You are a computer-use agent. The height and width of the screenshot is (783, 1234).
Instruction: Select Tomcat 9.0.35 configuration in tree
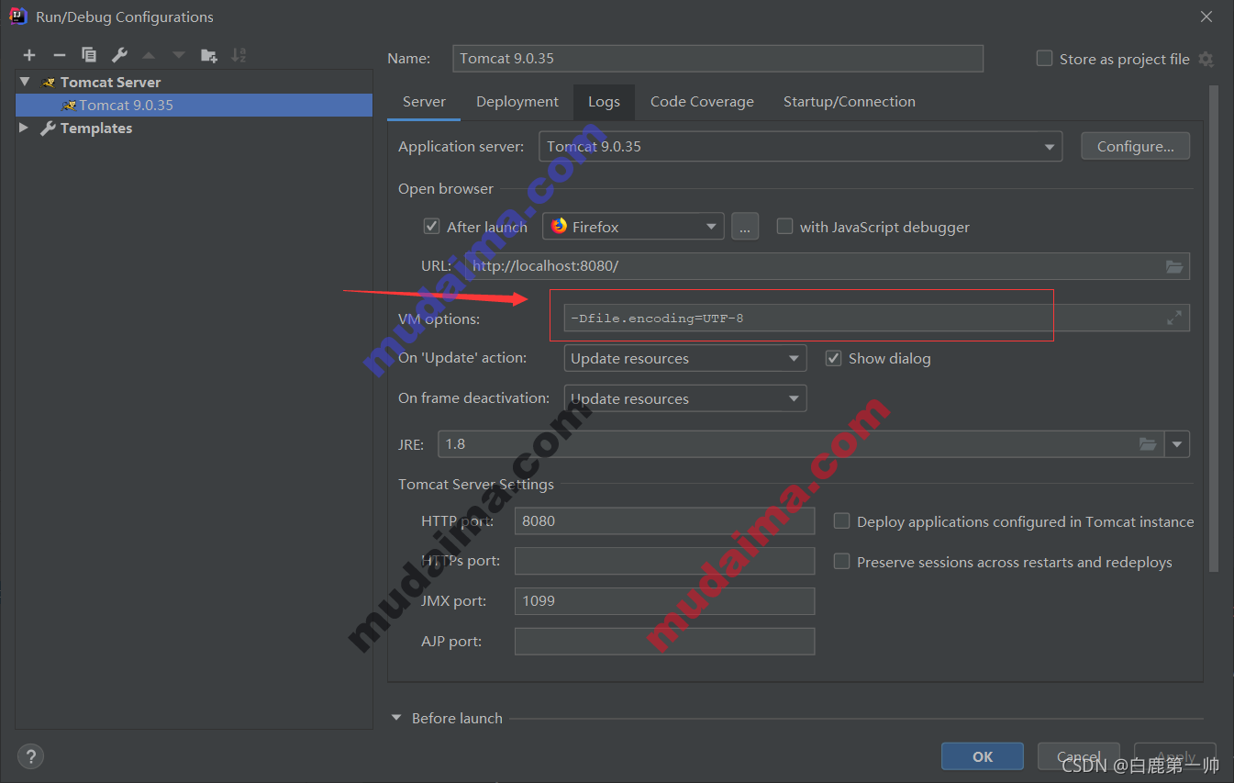194,105
